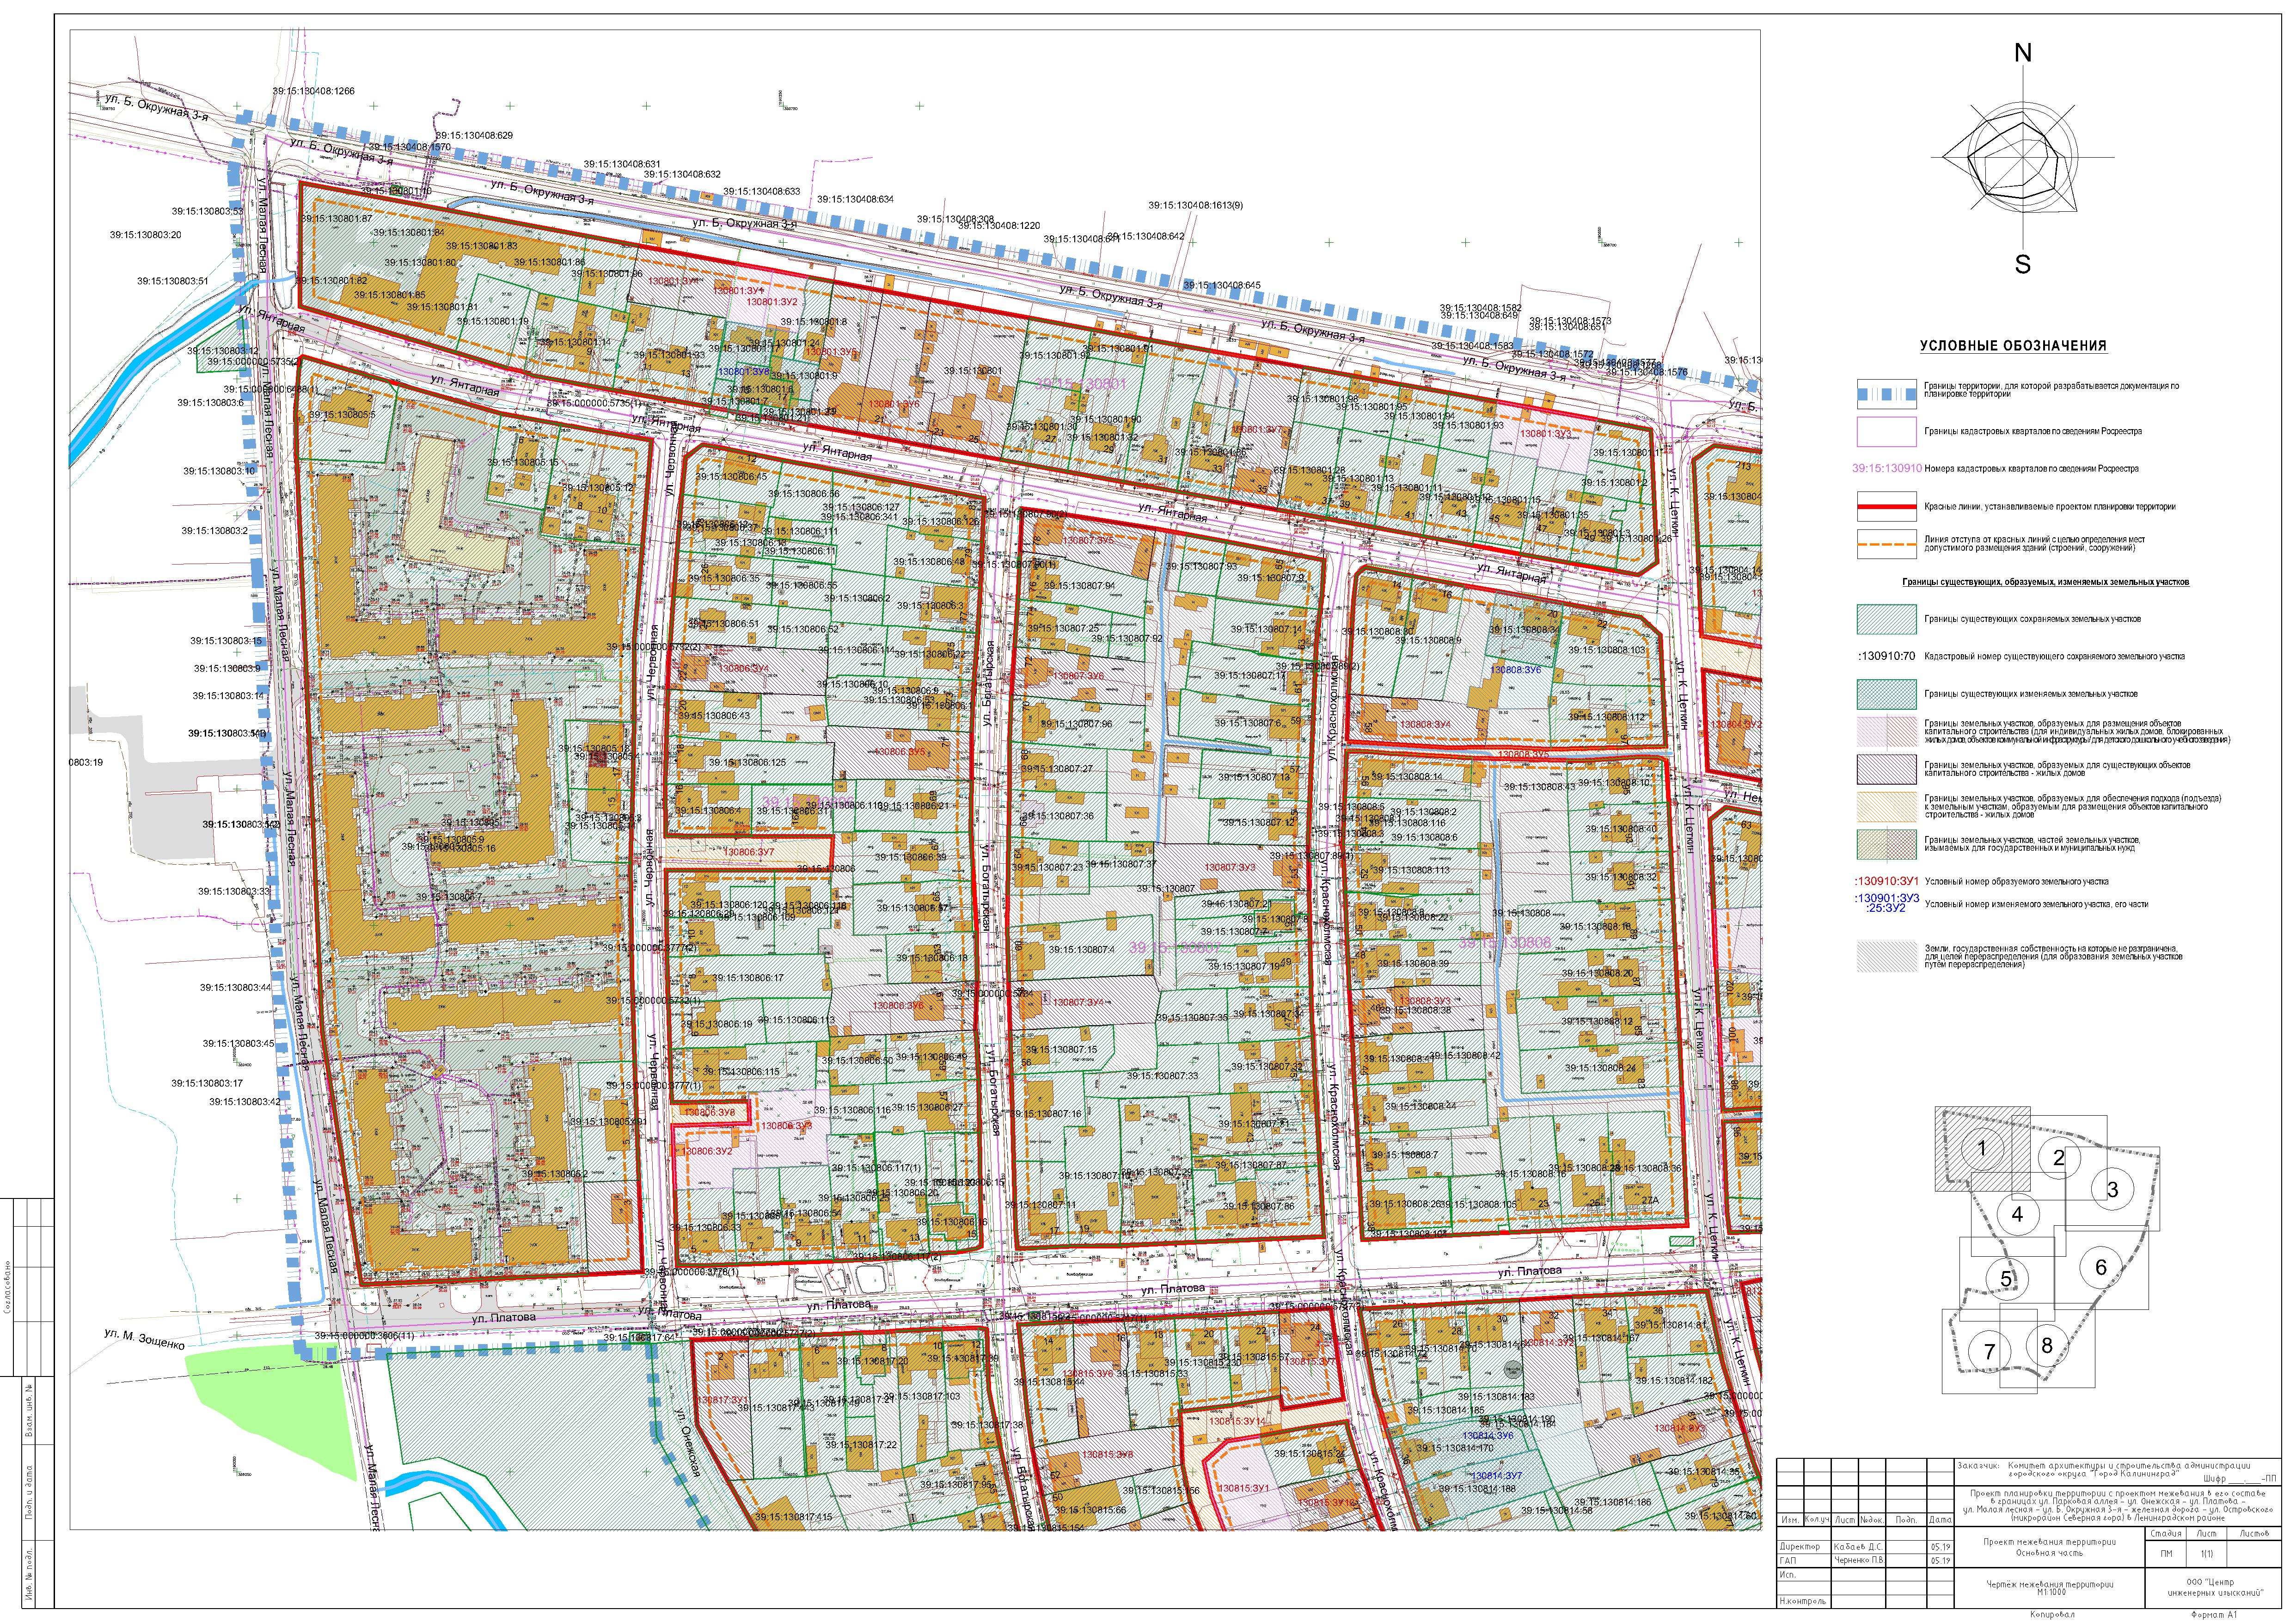Click the blue dashed territory boundary swatch
The image size is (2296, 1622).
pos(1886,393)
